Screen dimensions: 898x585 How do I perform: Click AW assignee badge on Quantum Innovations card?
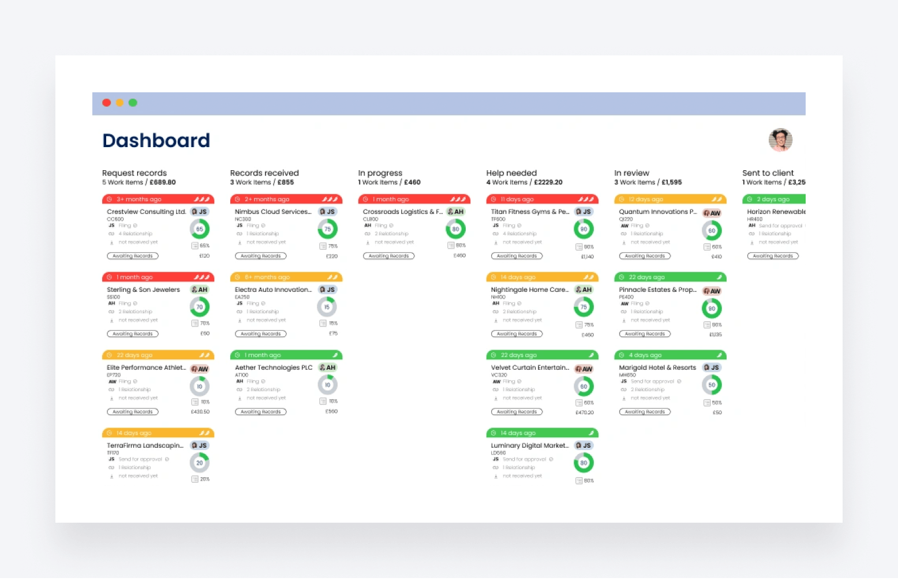click(x=712, y=213)
